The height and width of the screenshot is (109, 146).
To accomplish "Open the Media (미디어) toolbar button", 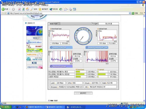I will coord(53,9).
